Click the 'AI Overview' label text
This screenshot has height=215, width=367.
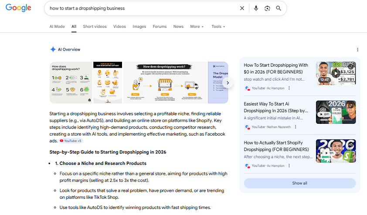coord(69,49)
